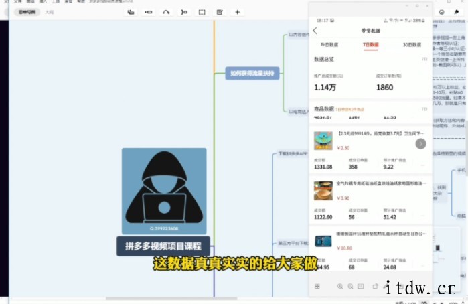Viewport: 468px width, 304px height.
Task: Select the 下载拼多多APP subtopic
Action: [x=293, y=153]
